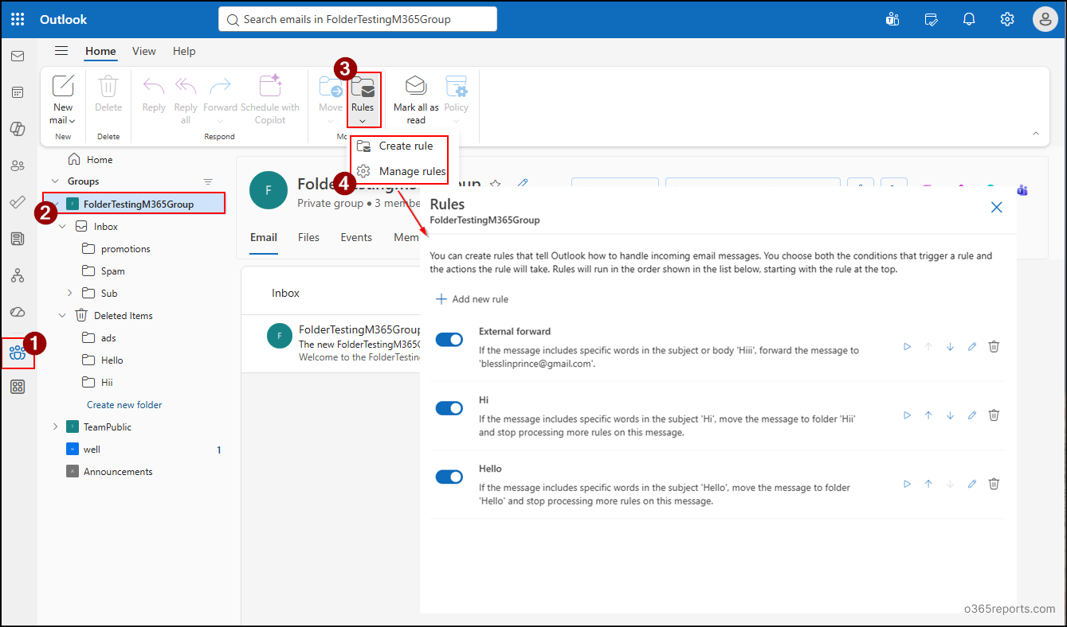Image resolution: width=1067 pixels, height=627 pixels.
Task: Expand the Rules dropdown arrow
Action: 363,121
